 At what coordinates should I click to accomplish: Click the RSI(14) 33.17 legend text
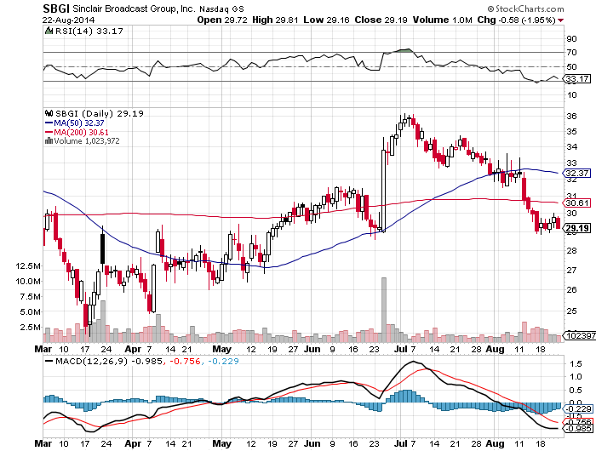coord(89,31)
